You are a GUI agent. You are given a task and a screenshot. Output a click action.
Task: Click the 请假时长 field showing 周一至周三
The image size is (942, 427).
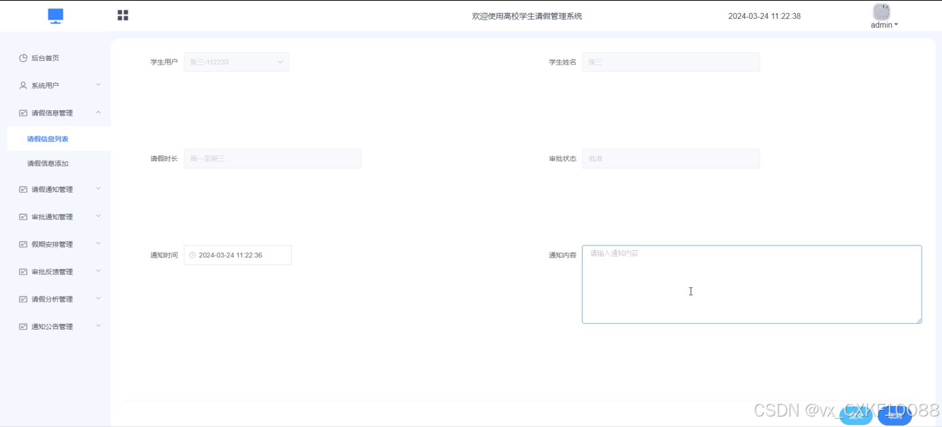(273, 159)
